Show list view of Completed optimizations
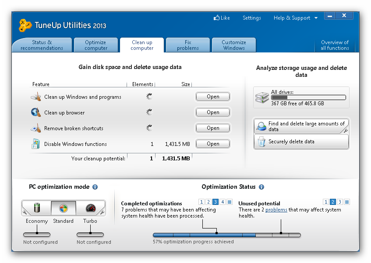371x263 pixels. click(229, 202)
